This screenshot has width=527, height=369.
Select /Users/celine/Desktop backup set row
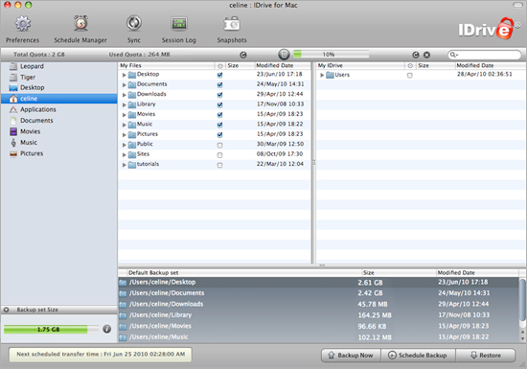click(x=318, y=283)
